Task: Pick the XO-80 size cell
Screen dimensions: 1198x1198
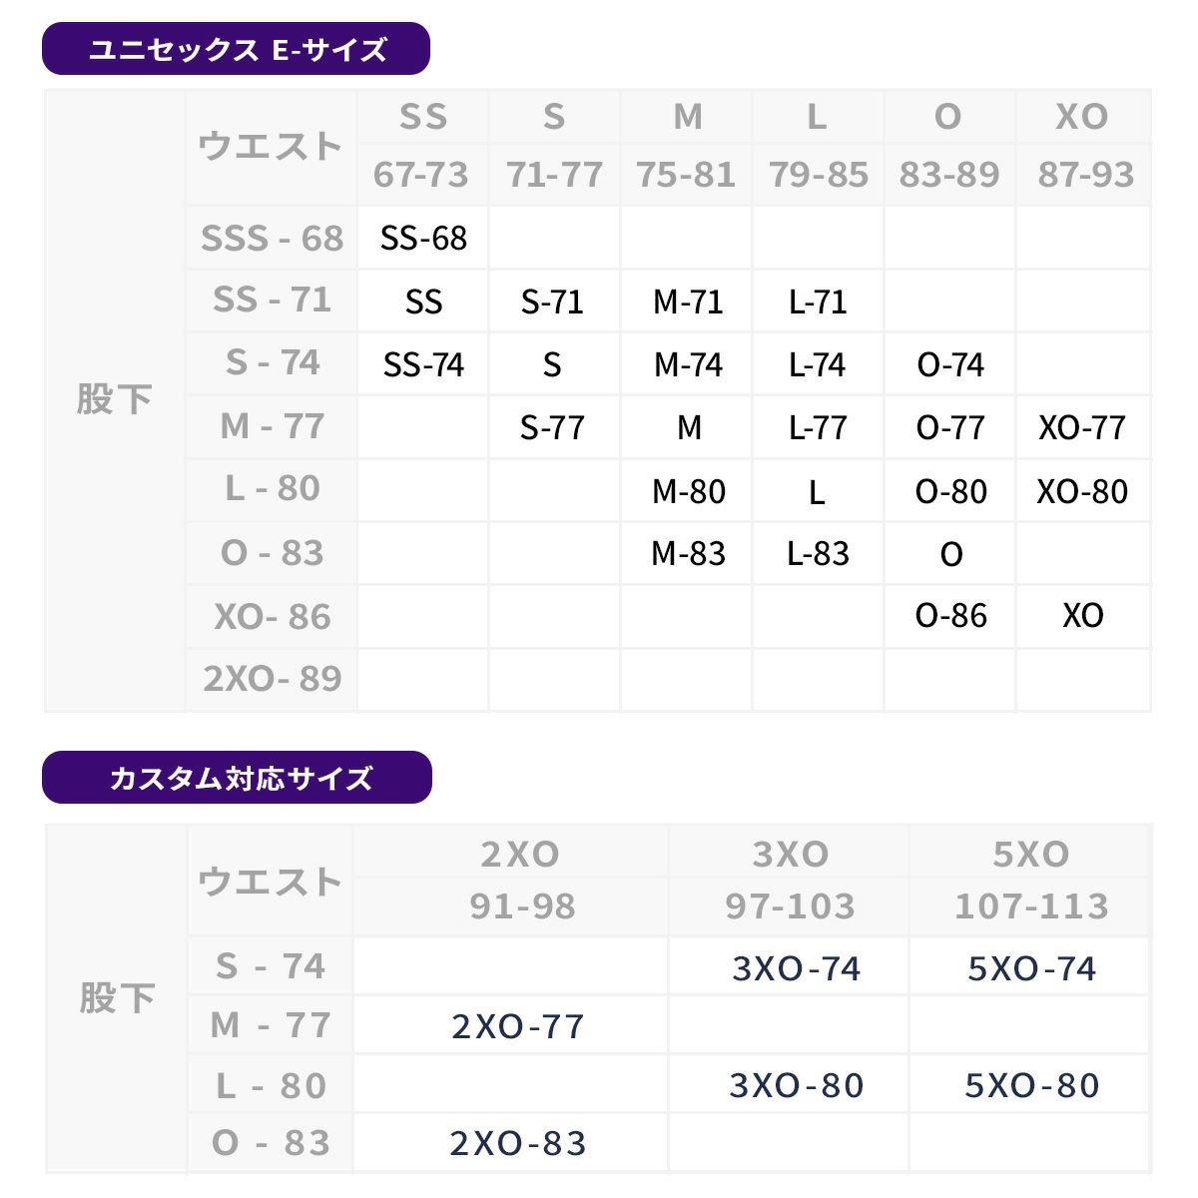Action: click(1082, 491)
